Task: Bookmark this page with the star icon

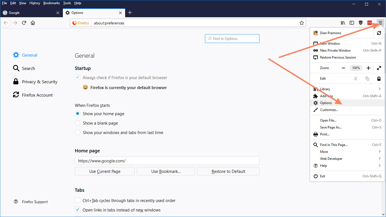Action: [301, 23]
